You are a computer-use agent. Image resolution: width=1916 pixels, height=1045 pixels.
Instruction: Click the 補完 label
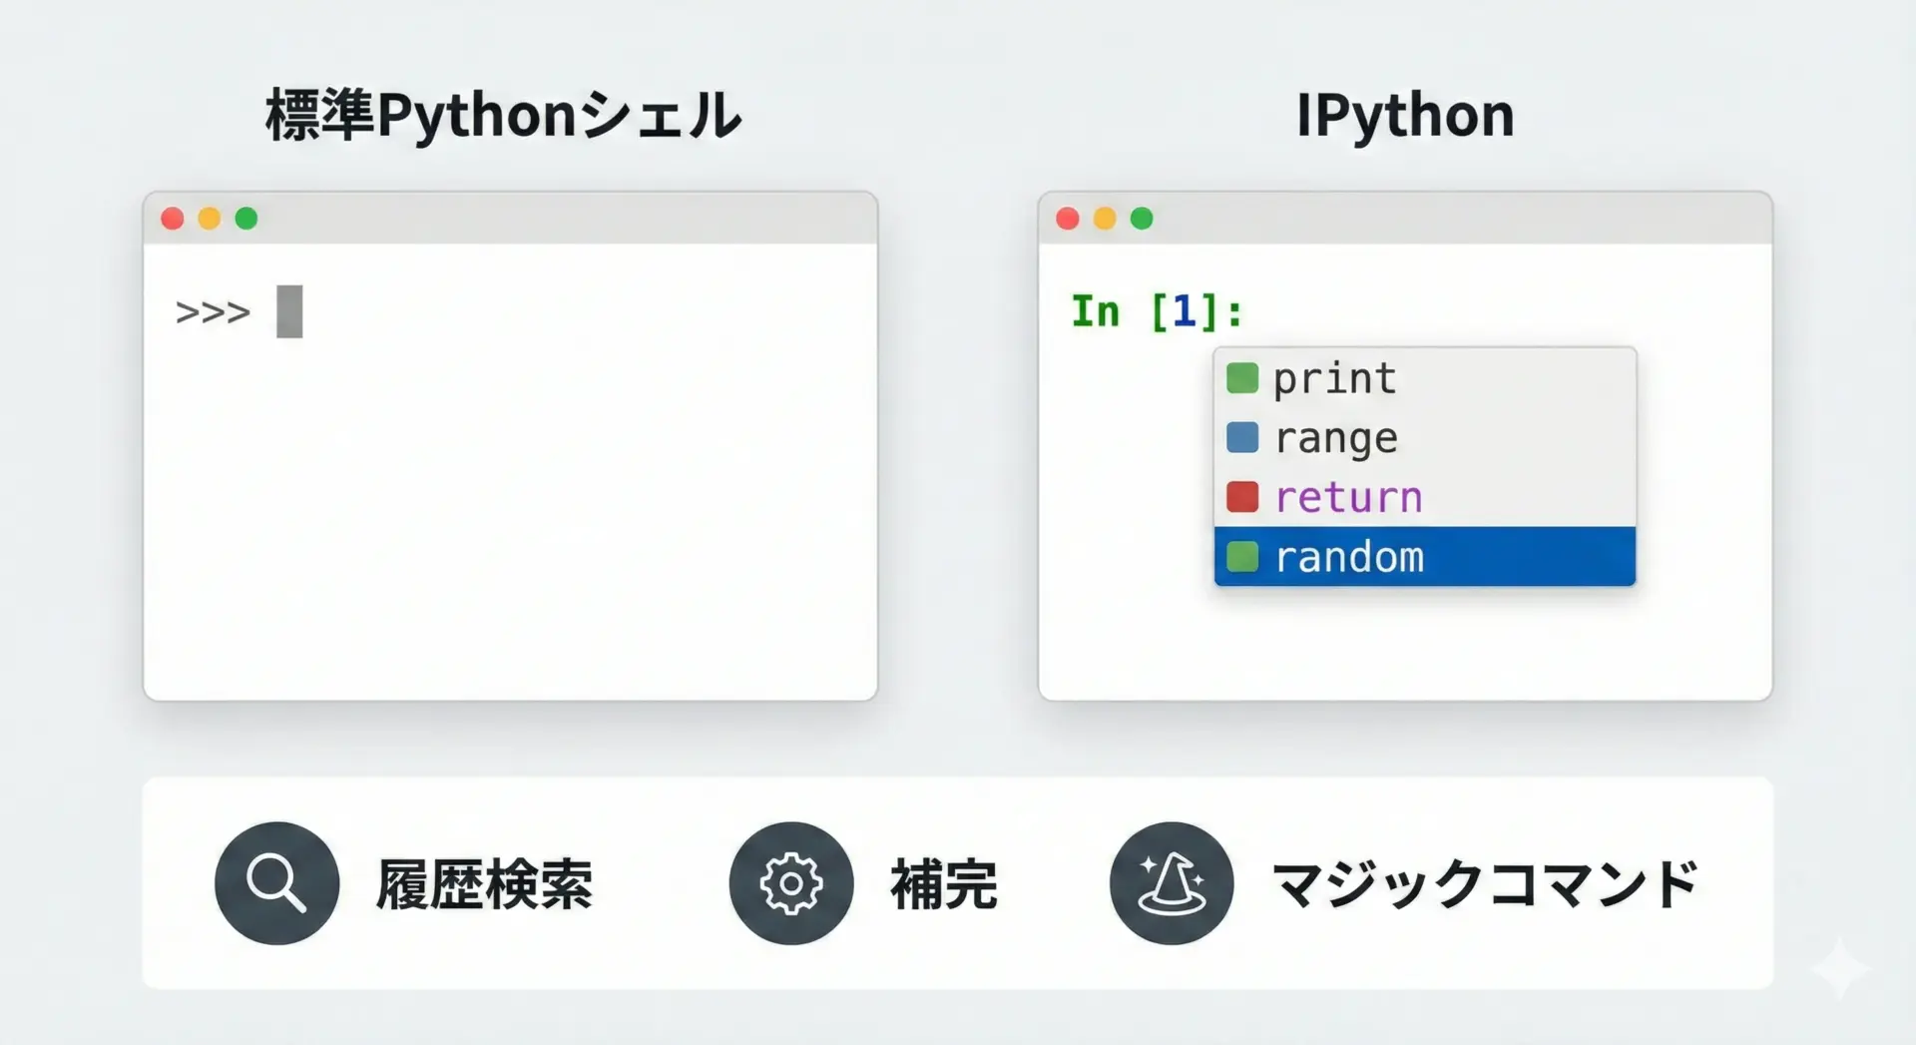[x=943, y=884]
